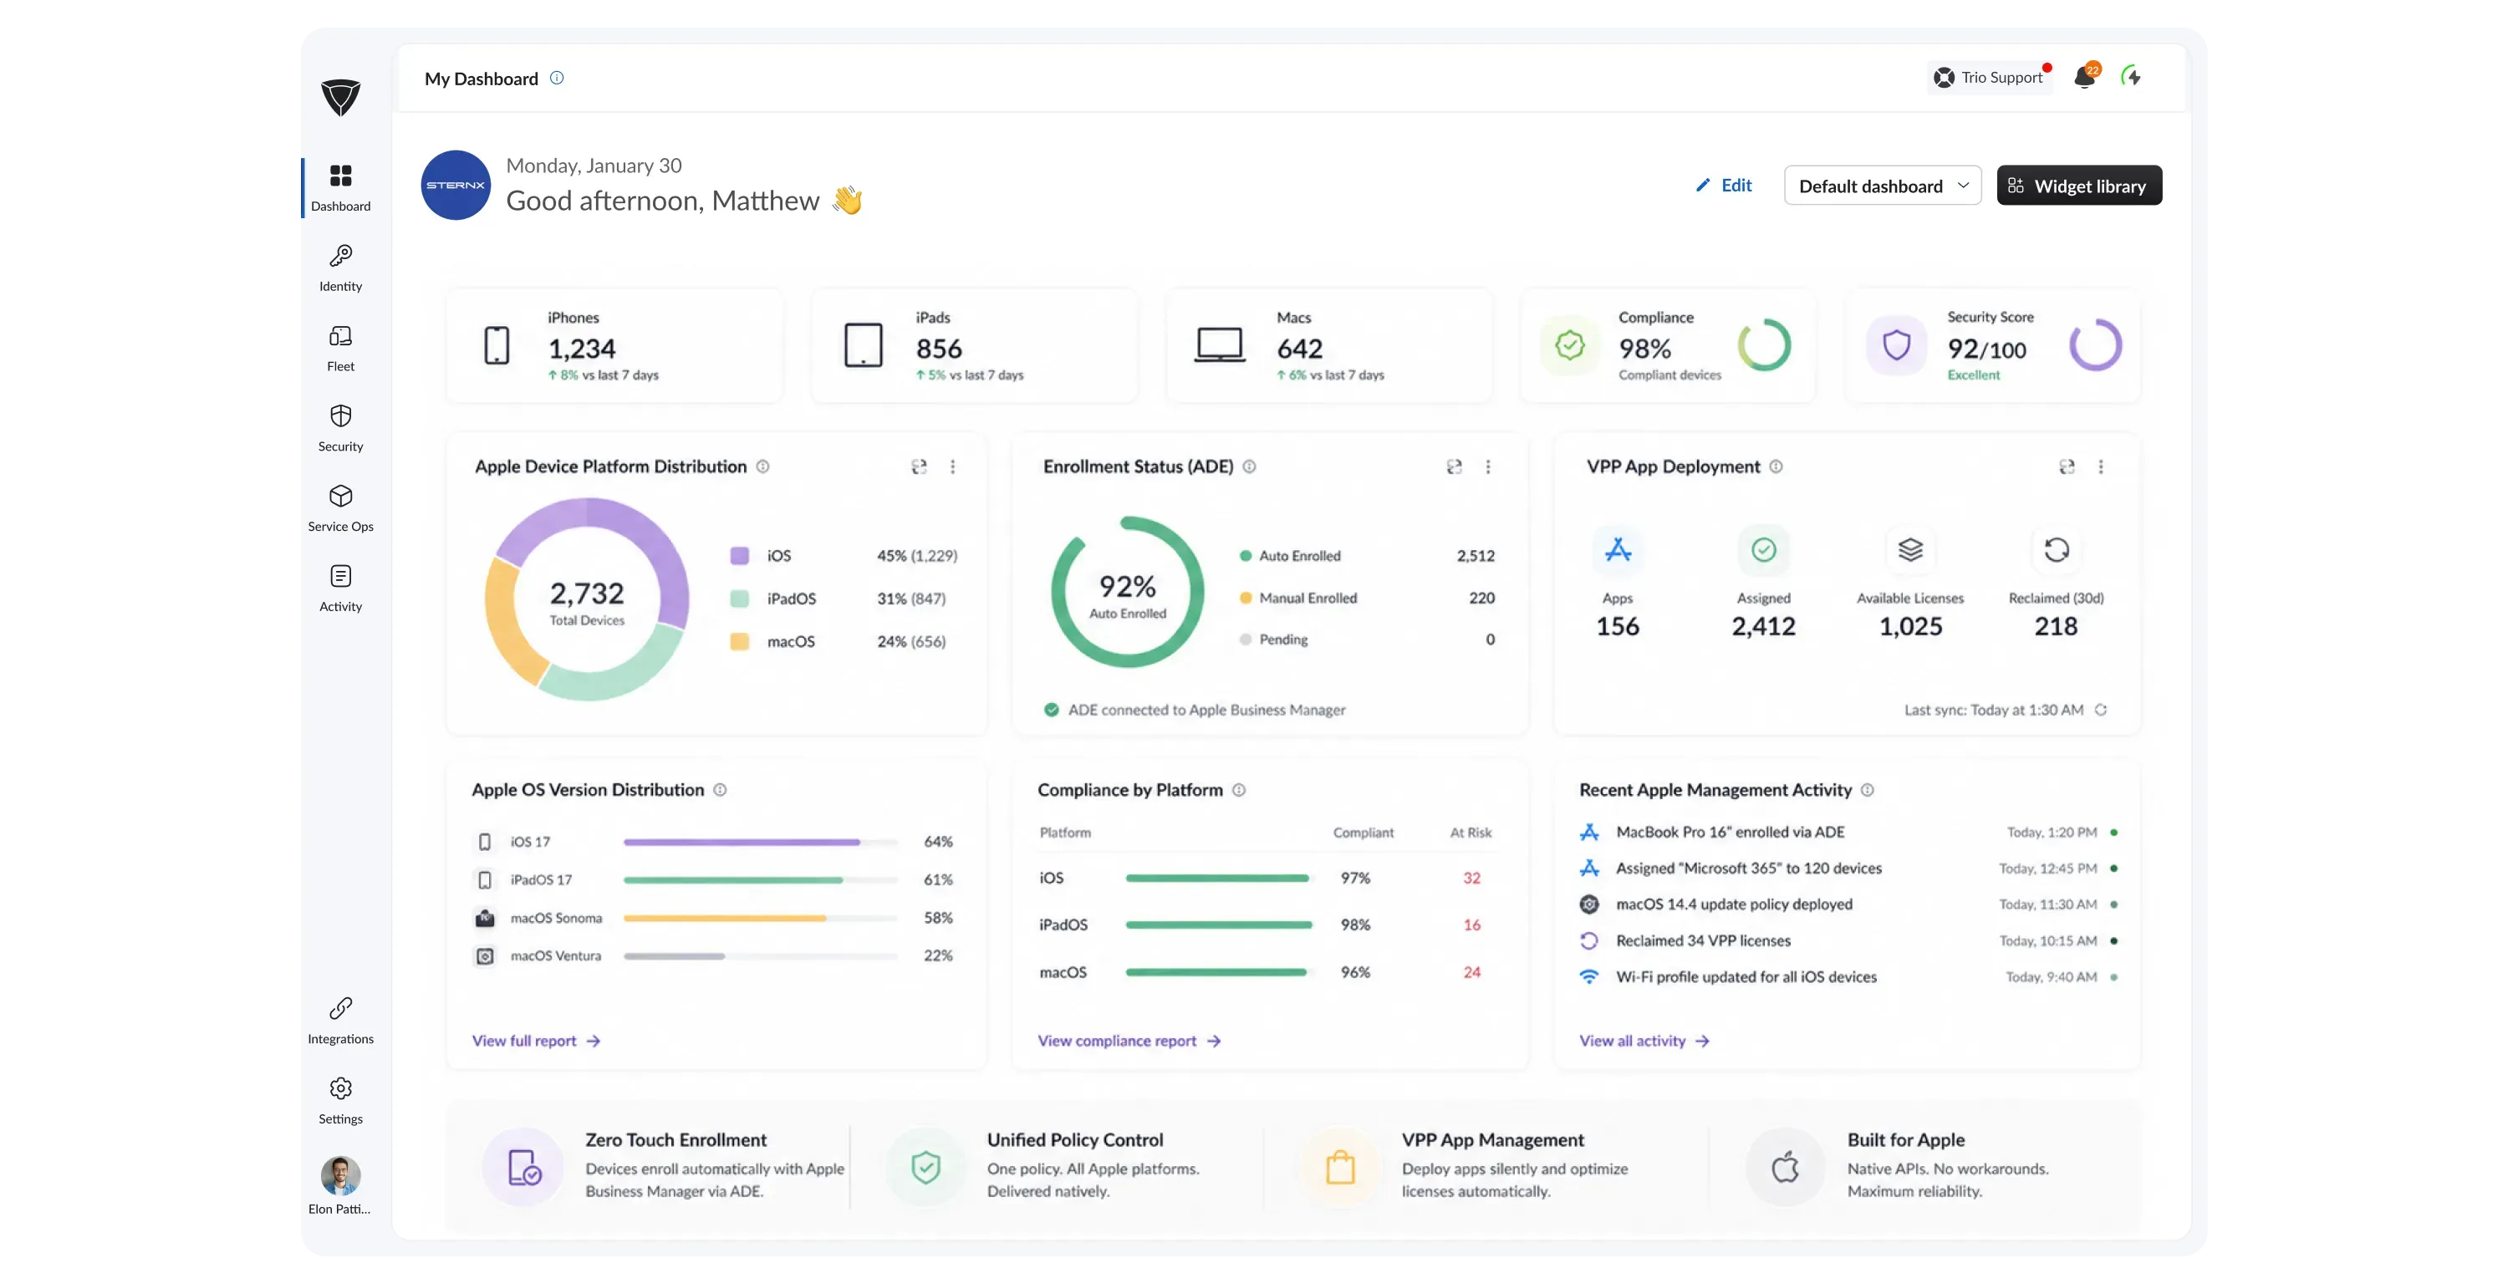2508x1284 pixels.
Task: Click the Compliance checkmark badge icon
Action: (1569, 344)
